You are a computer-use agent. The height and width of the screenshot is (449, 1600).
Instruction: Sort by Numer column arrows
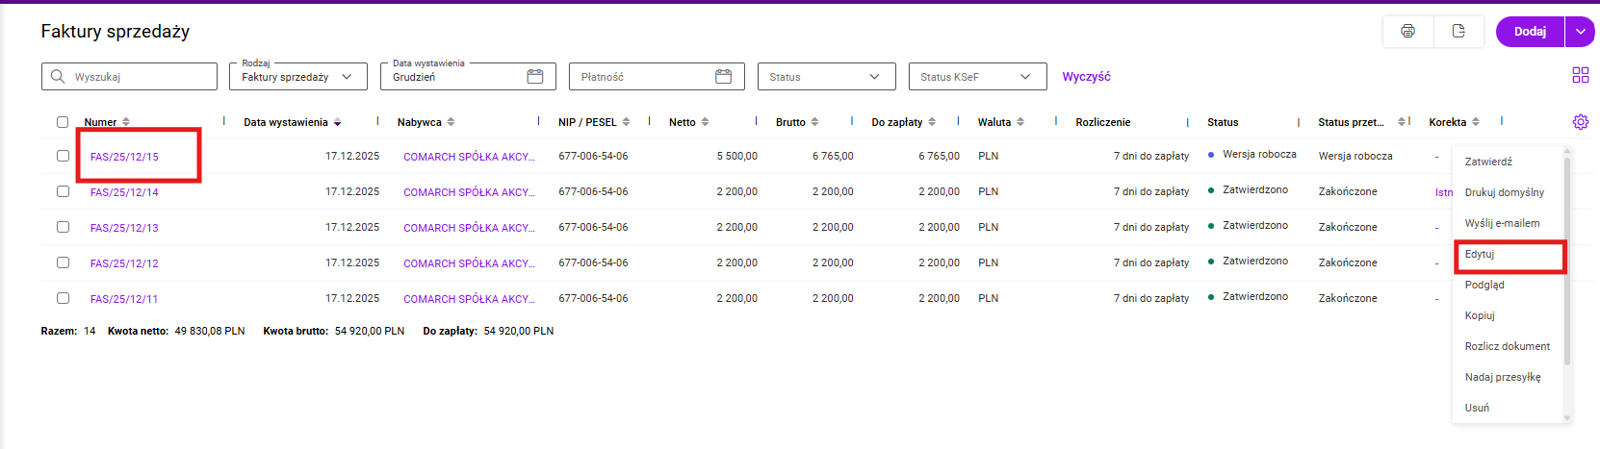(126, 122)
